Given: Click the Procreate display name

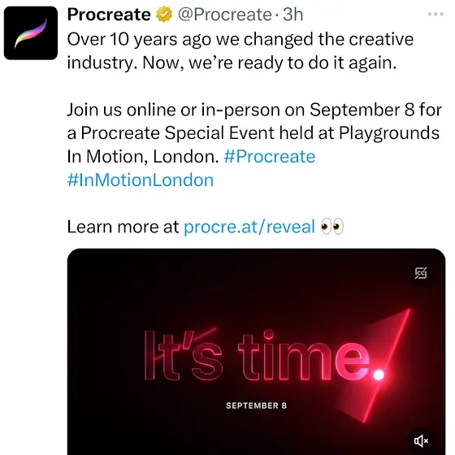Looking at the screenshot, I should click(x=109, y=15).
